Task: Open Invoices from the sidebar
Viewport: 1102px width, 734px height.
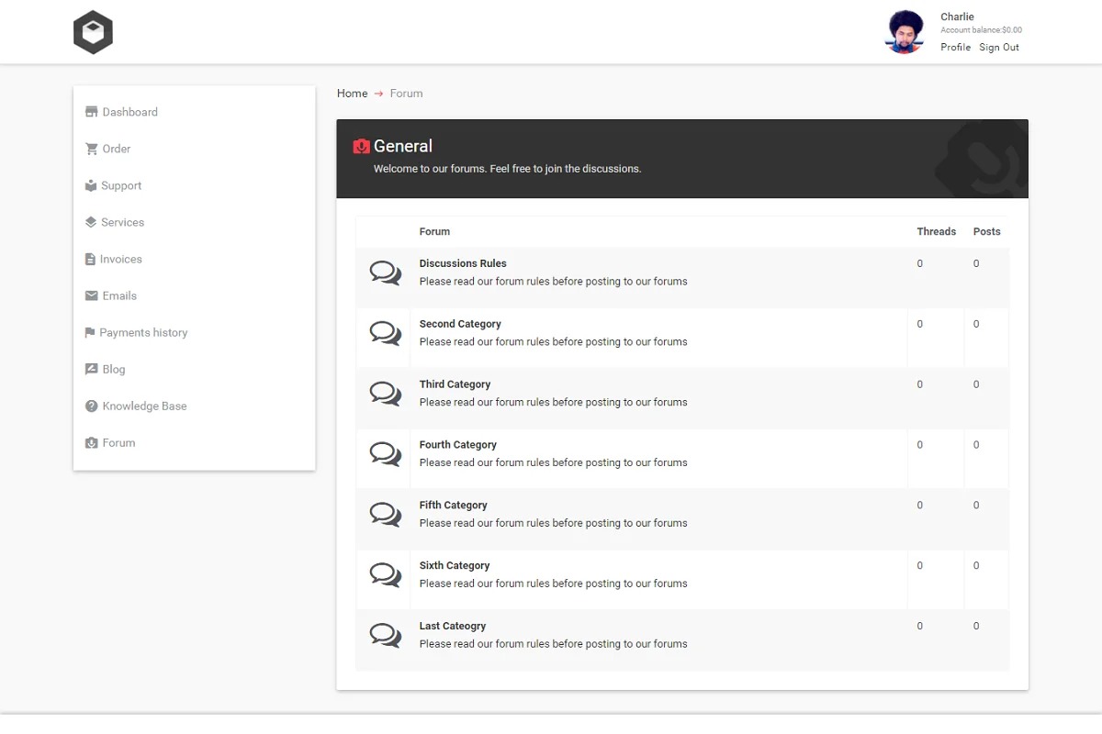Action: pyautogui.click(x=120, y=259)
